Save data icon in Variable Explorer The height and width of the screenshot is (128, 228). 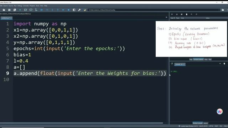click(177, 14)
